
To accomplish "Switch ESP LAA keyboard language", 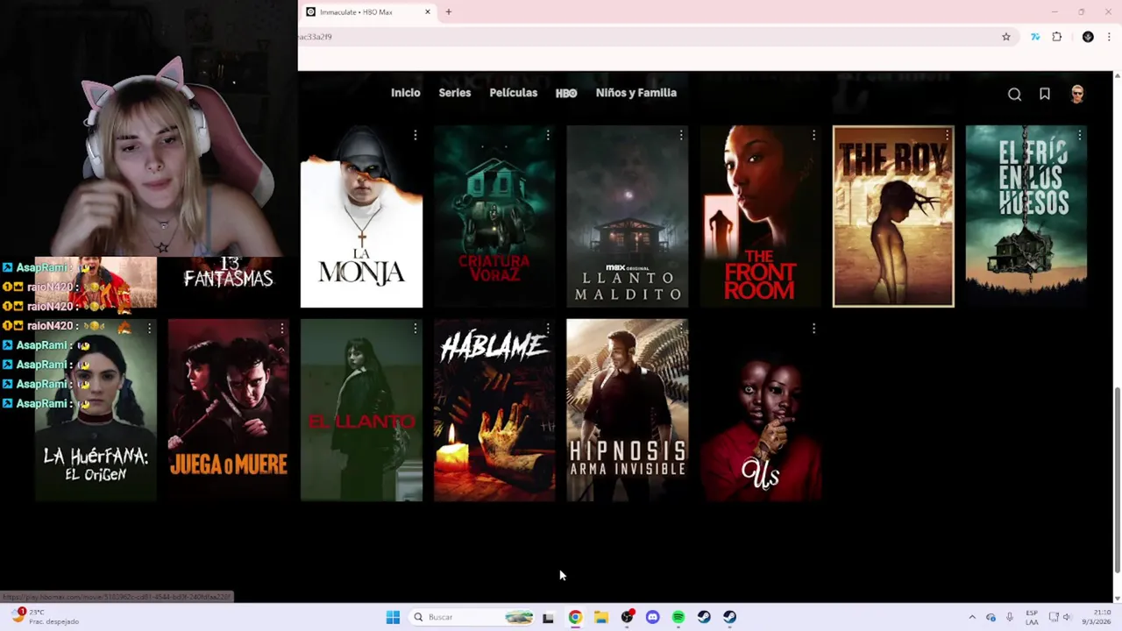I will coord(1033,617).
